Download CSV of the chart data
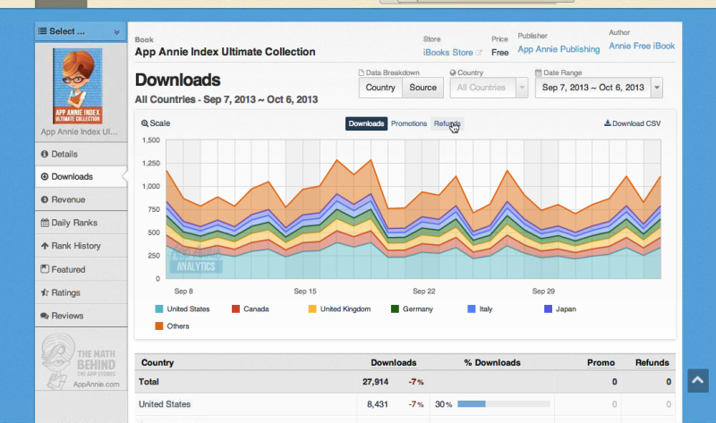Image resolution: width=716 pixels, height=423 pixels. pyautogui.click(x=633, y=123)
